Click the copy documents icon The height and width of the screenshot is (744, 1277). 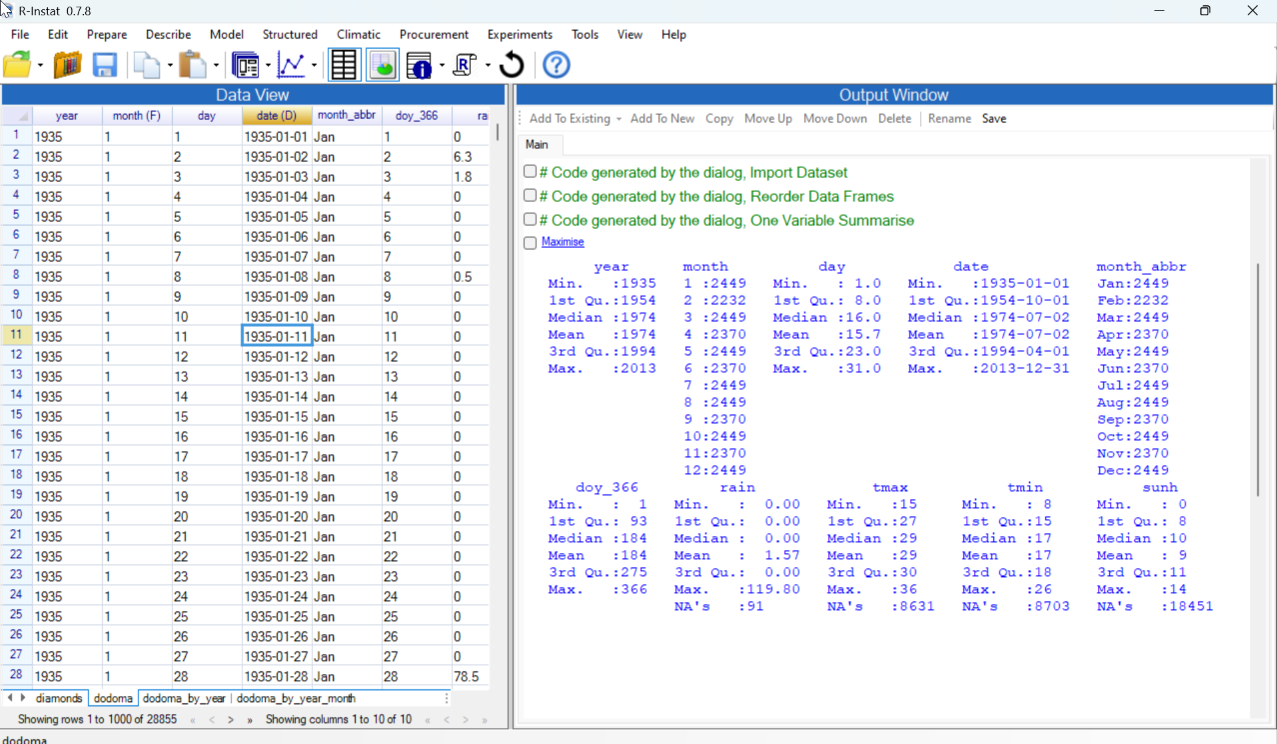(x=147, y=65)
